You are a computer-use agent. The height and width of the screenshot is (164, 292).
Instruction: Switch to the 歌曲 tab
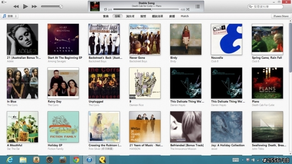pyautogui.click(x=106, y=16)
